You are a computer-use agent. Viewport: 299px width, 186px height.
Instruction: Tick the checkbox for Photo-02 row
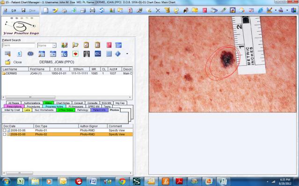(x=4, y=134)
